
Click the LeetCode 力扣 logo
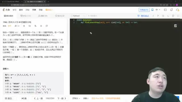(6, 10)
